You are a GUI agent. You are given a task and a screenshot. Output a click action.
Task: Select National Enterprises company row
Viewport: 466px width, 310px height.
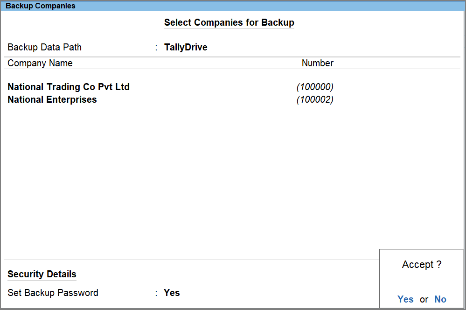pos(52,99)
